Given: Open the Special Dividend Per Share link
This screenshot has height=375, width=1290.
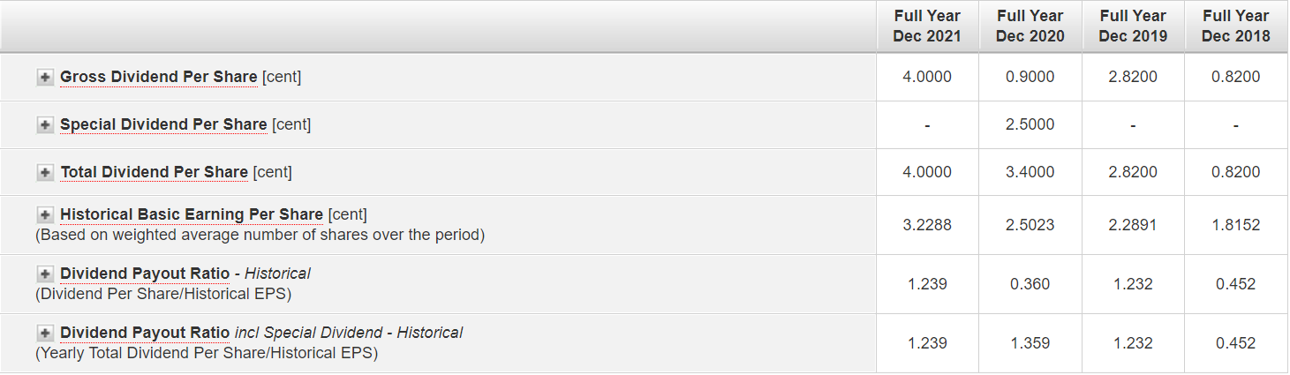Looking at the screenshot, I should click(x=163, y=124).
